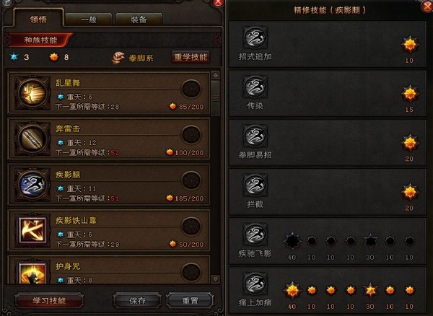Choose the 疾影铁山靠 skill icon
This screenshot has height=316, width=433.
pos(32,230)
